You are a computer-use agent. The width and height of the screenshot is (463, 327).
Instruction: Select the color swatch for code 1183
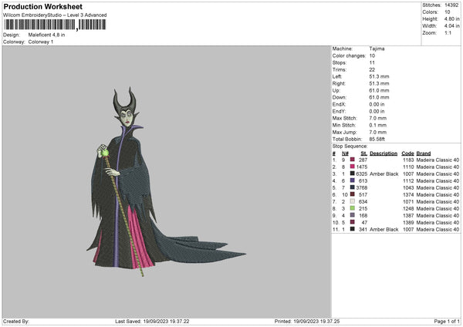(353, 160)
